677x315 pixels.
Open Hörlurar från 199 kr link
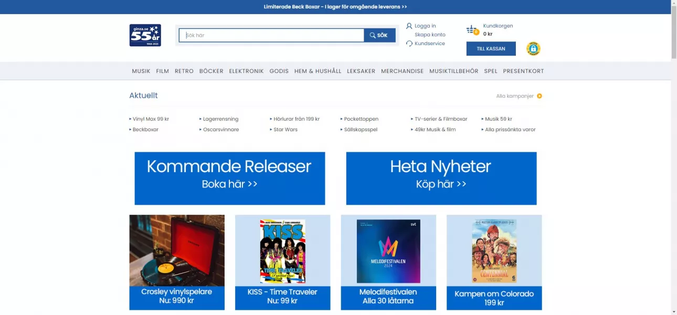[297, 119]
